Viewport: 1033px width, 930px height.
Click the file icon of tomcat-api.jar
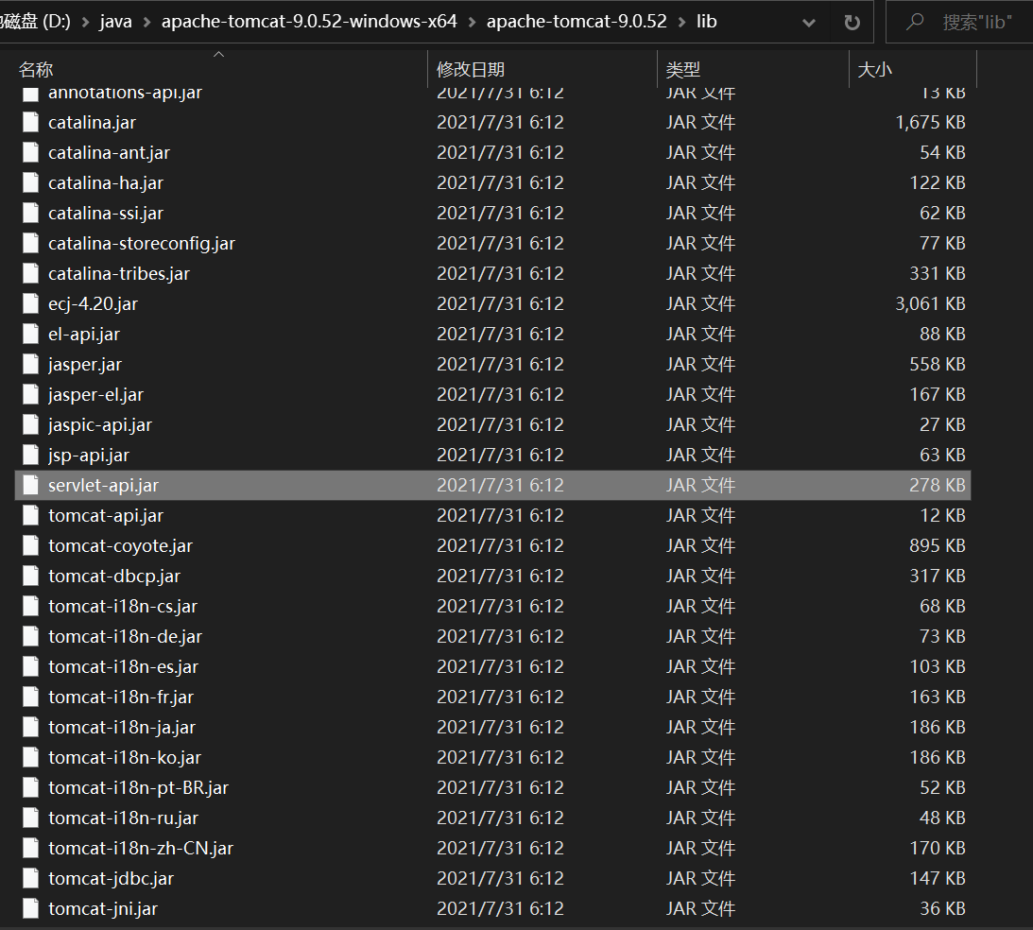(30, 516)
